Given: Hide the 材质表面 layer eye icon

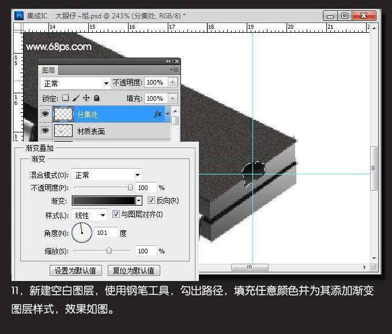Looking at the screenshot, I should [46, 131].
